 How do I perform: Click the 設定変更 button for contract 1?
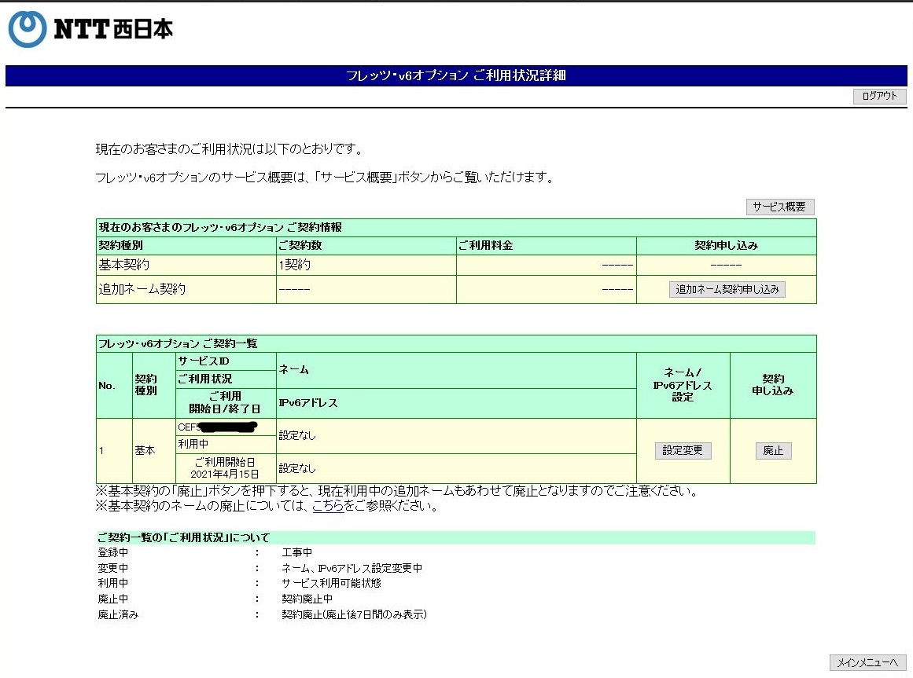tap(683, 451)
